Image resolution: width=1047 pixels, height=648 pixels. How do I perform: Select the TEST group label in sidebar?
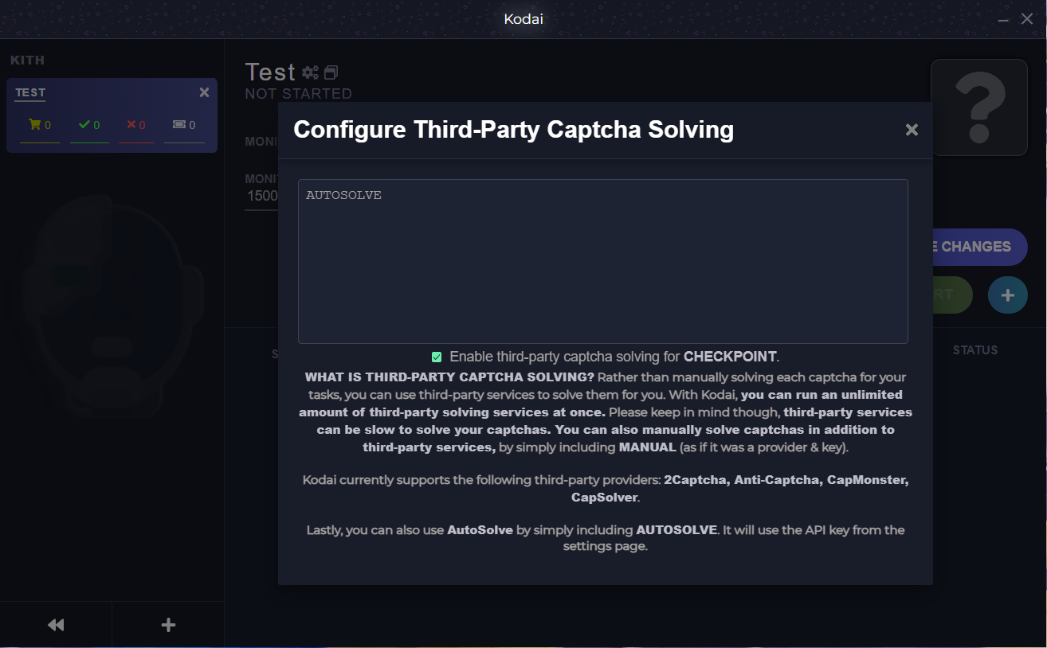pyautogui.click(x=30, y=92)
